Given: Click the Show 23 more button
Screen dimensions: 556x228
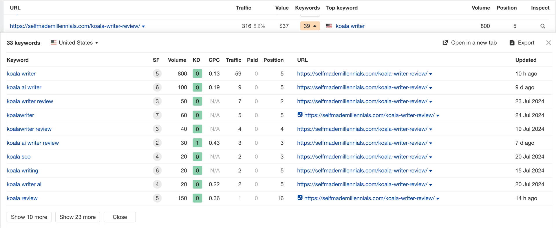Looking at the screenshot, I should [78, 217].
